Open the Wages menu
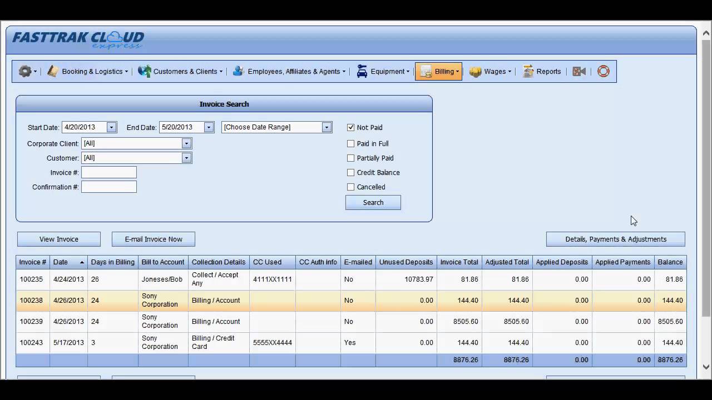The image size is (712, 400). pyautogui.click(x=491, y=71)
